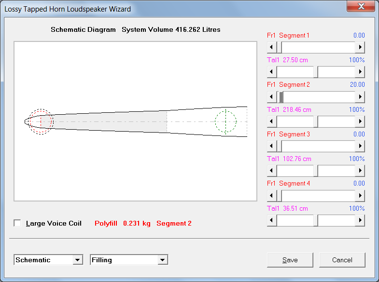379x282 pixels.
Task: Click right arrow of Tal1 218.46 cm scrollbar
Action: [360, 121]
